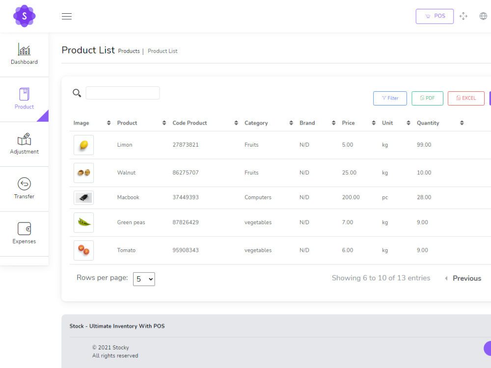Click Showing 6 to 10 entries text
This screenshot has height=368, width=491.
pyautogui.click(x=381, y=278)
